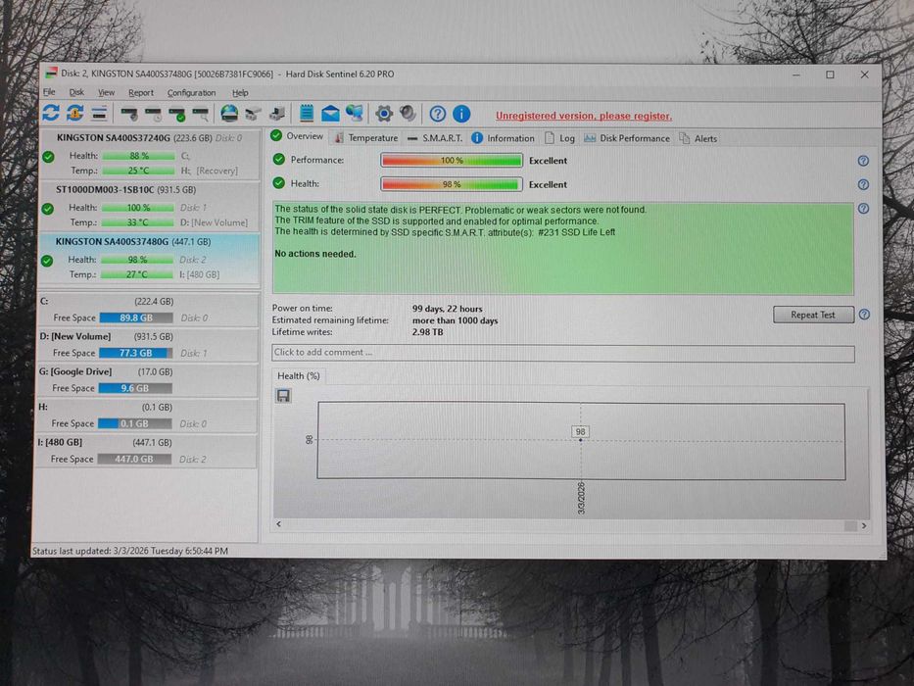Click the C: free space 89.8 GB bar
914x686 pixels.
tap(136, 318)
